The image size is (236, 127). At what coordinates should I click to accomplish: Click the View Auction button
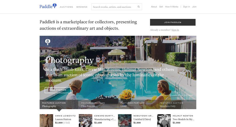pos(58,90)
